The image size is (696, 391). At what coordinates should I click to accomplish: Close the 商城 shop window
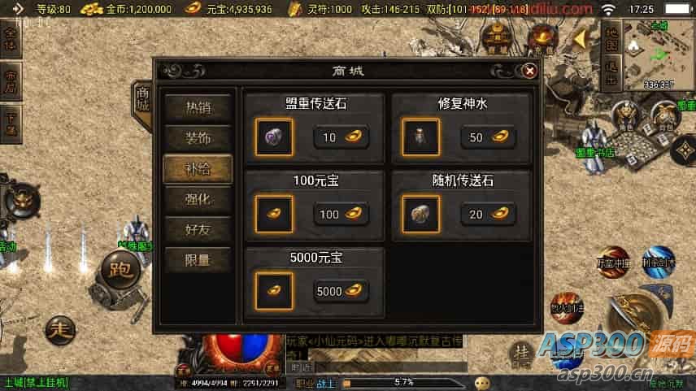click(x=529, y=71)
